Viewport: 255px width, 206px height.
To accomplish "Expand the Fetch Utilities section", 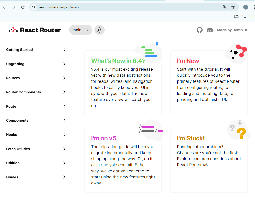I will click(36, 149).
